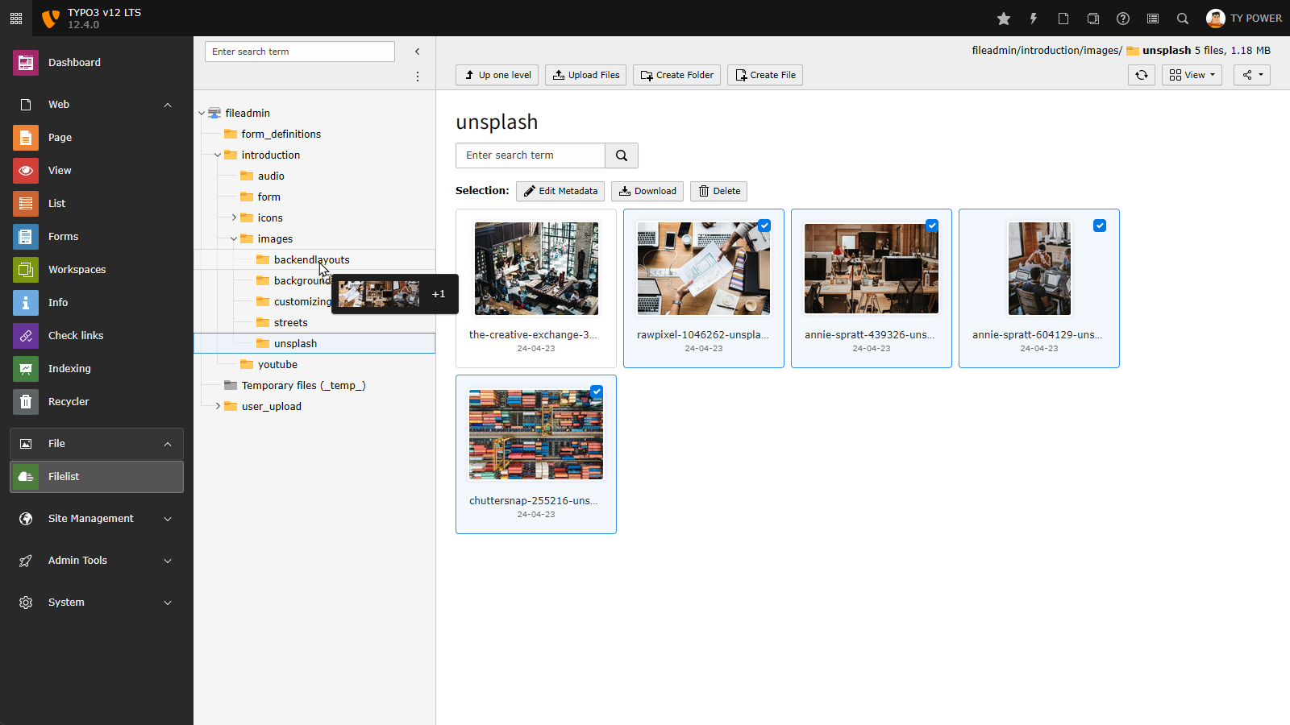Screen dimensions: 1290x725
Task: Click the refresh icon above the file grid
Action: pos(1141,74)
